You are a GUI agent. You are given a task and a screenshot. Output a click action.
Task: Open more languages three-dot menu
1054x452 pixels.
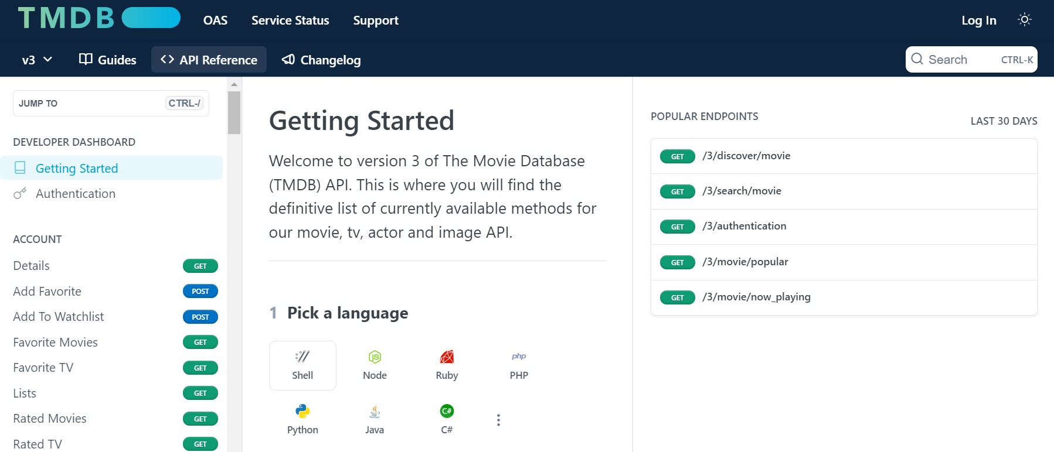[498, 420]
